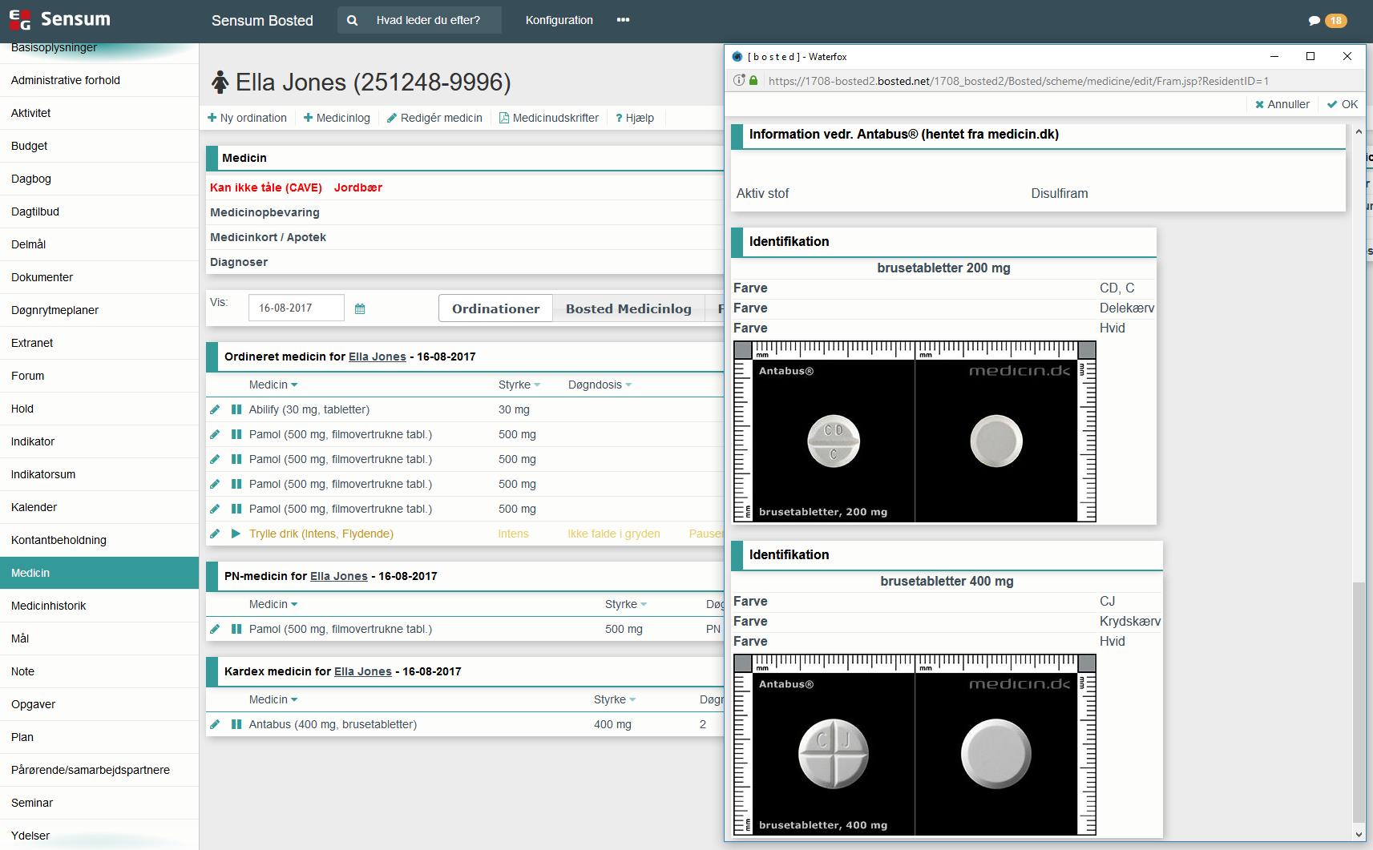
Task: Open Administrative forhold in sidebar
Action: click(99, 80)
